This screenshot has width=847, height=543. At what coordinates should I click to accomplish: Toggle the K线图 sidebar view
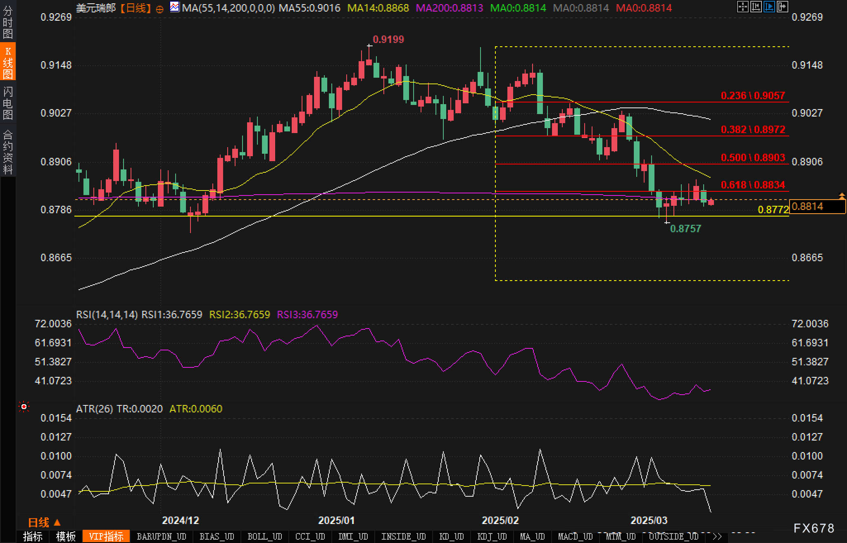(x=7, y=62)
